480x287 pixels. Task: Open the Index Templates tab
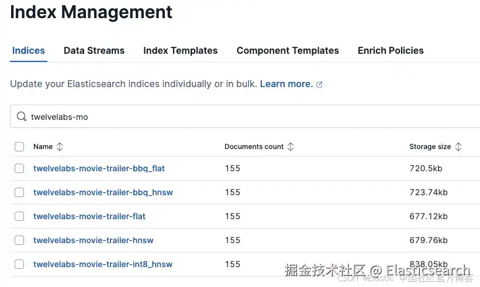point(180,50)
